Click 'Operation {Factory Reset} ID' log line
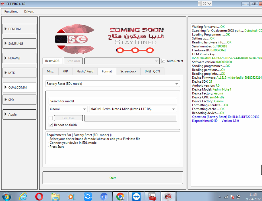 [x=226, y=117]
